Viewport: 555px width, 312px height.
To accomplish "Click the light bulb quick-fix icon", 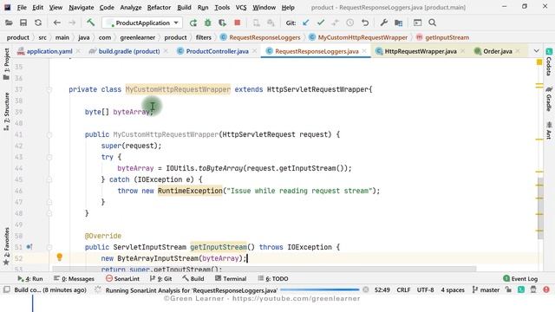I will click(60, 257).
